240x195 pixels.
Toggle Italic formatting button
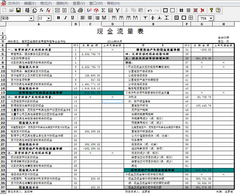point(65,18)
